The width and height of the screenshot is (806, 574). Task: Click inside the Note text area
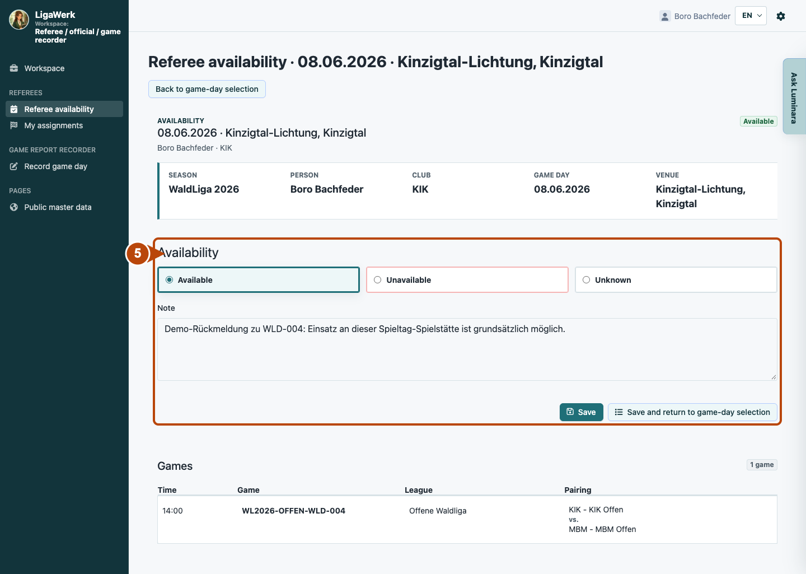coord(467,349)
